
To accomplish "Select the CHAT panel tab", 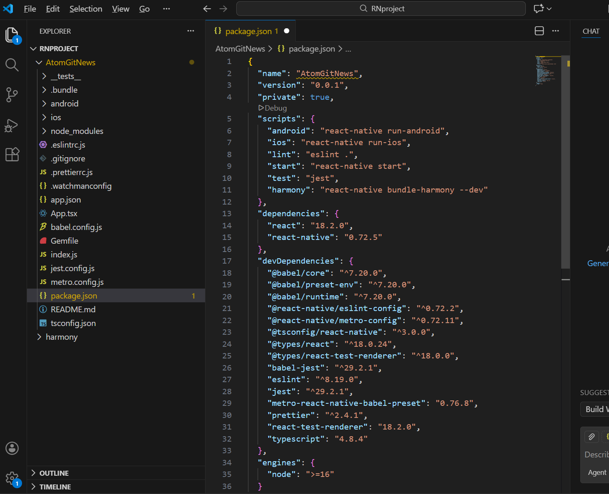I will [x=591, y=31].
